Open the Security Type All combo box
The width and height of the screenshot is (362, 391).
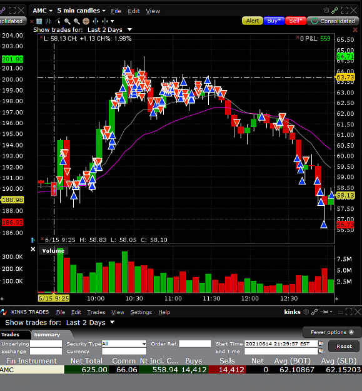coord(124,343)
